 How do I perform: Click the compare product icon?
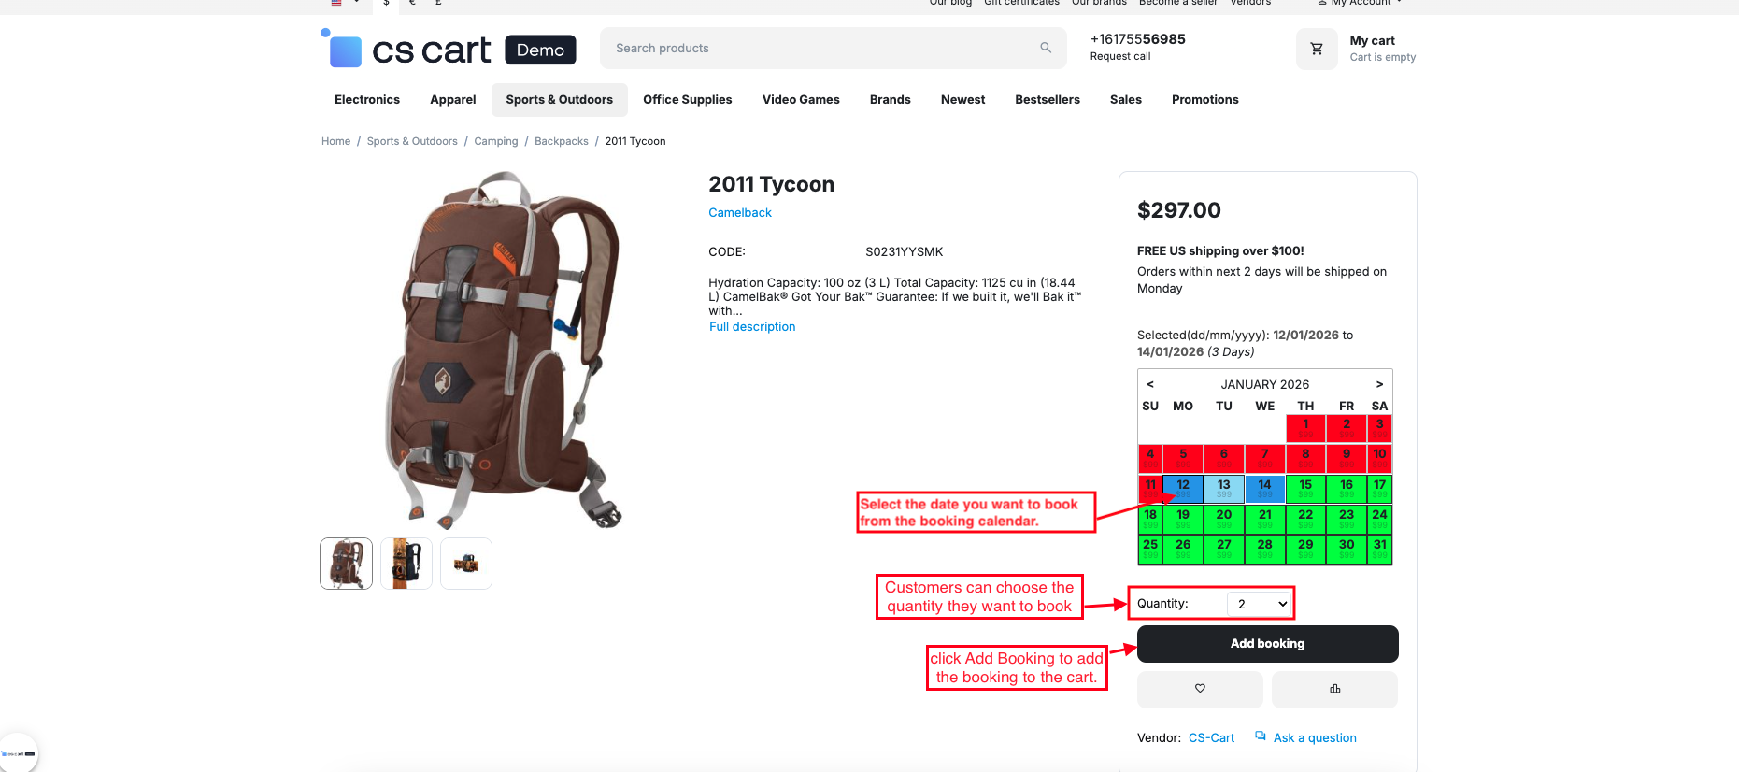pos(1334,689)
